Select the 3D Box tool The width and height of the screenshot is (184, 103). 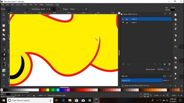(x=4, y=39)
